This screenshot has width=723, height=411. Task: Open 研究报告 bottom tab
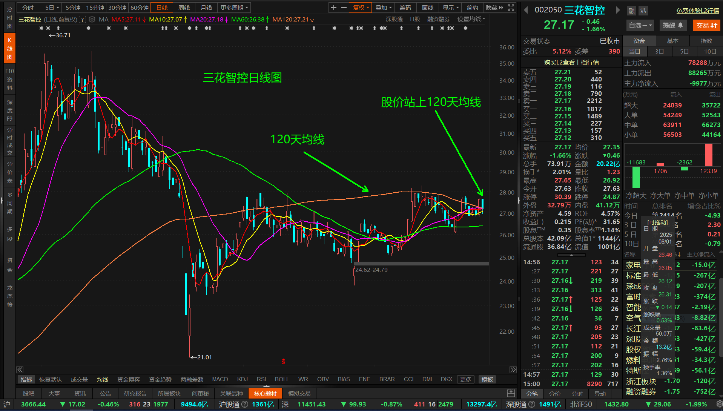tap(135, 393)
